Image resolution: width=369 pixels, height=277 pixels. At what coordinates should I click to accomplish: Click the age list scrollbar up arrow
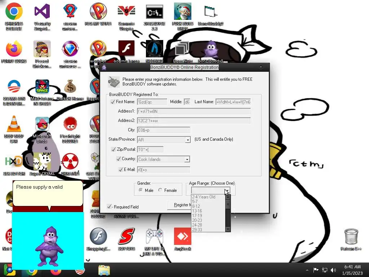point(228,197)
